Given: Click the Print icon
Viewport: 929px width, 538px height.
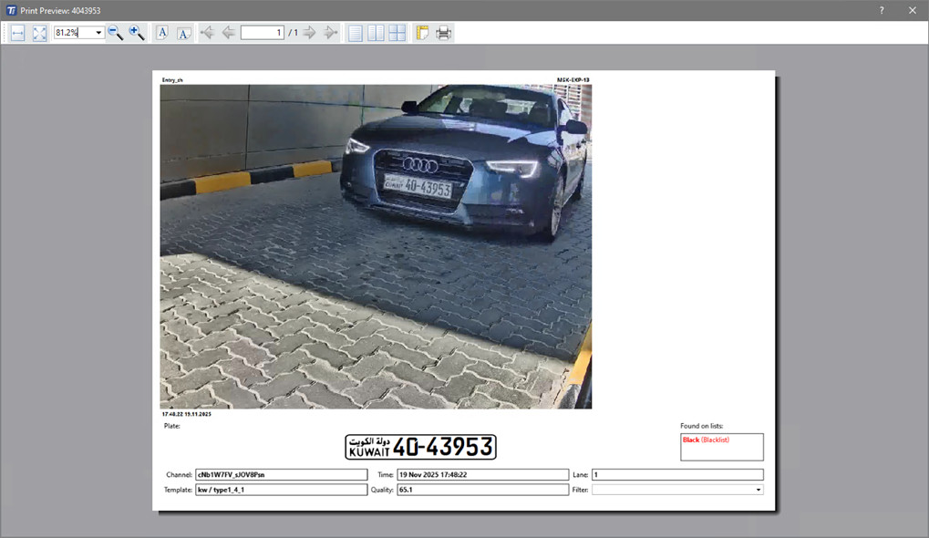Looking at the screenshot, I should pos(443,33).
